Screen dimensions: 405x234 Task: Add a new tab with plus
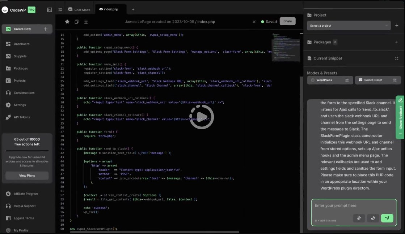133,9
